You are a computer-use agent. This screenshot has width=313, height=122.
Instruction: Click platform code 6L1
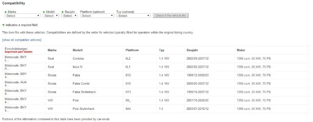pyautogui.click(x=128, y=67)
